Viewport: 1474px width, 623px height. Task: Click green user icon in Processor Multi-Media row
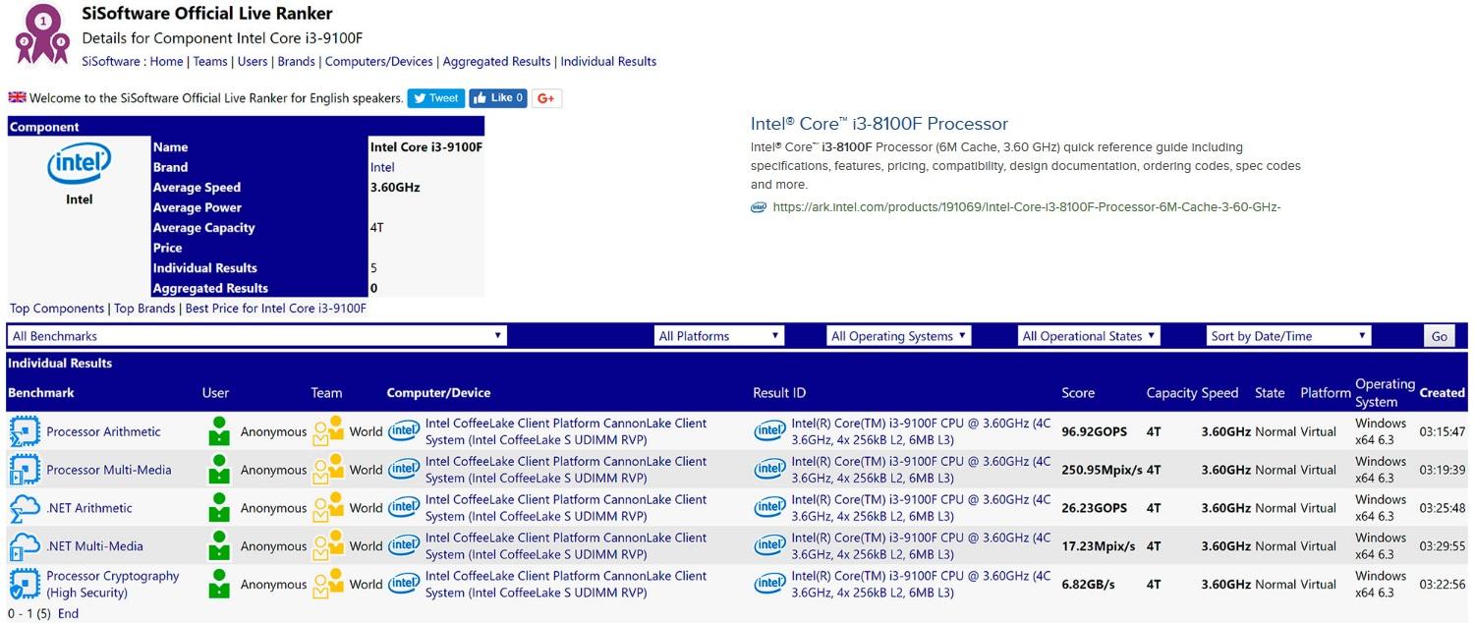coord(219,470)
